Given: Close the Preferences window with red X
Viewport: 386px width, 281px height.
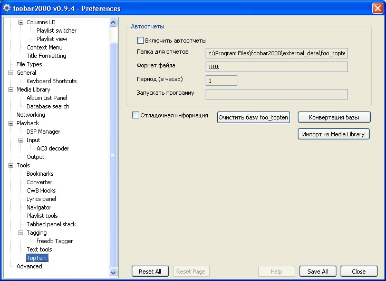Looking at the screenshot, I should click(378, 8).
